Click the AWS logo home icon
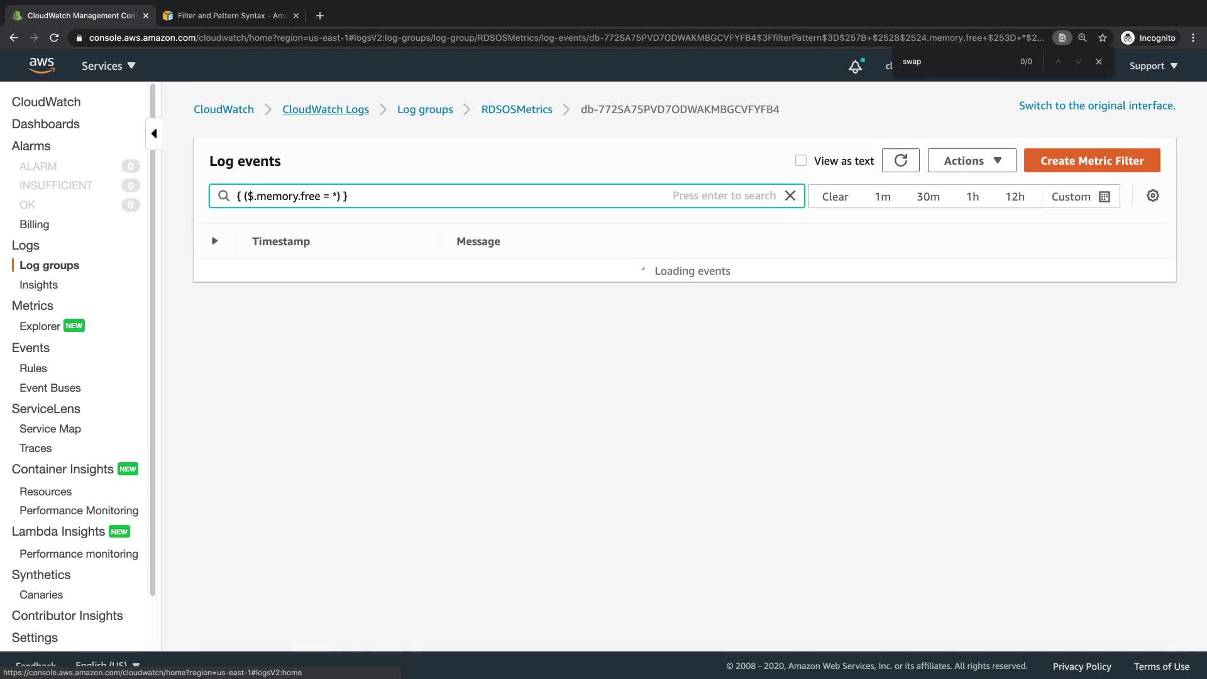The height and width of the screenshot is (679, 1207). [41, 65]
